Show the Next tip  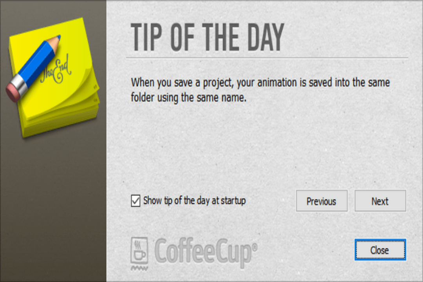pyautogui.click(x=380, y=201)
